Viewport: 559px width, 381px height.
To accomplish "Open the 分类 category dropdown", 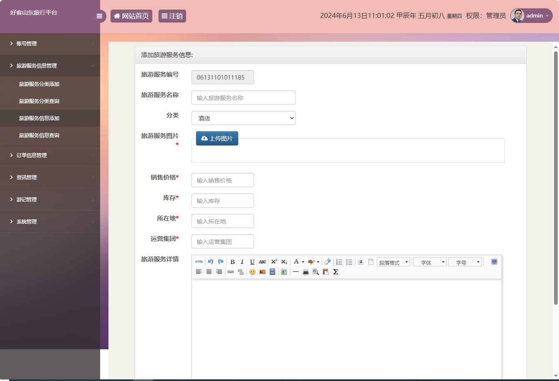I will (243, 118).
